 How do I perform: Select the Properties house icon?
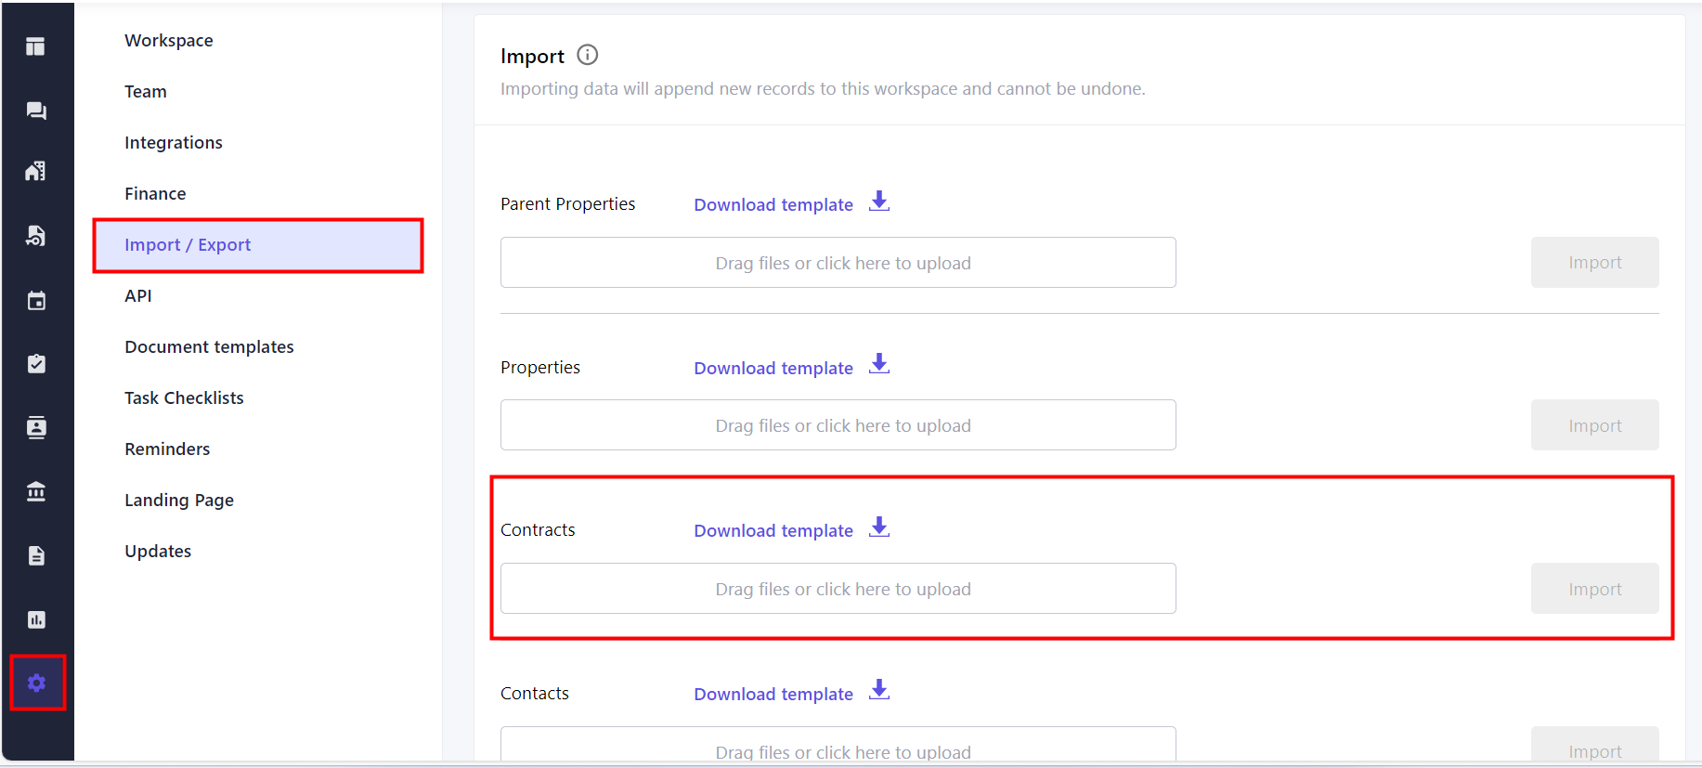(36, 171)
